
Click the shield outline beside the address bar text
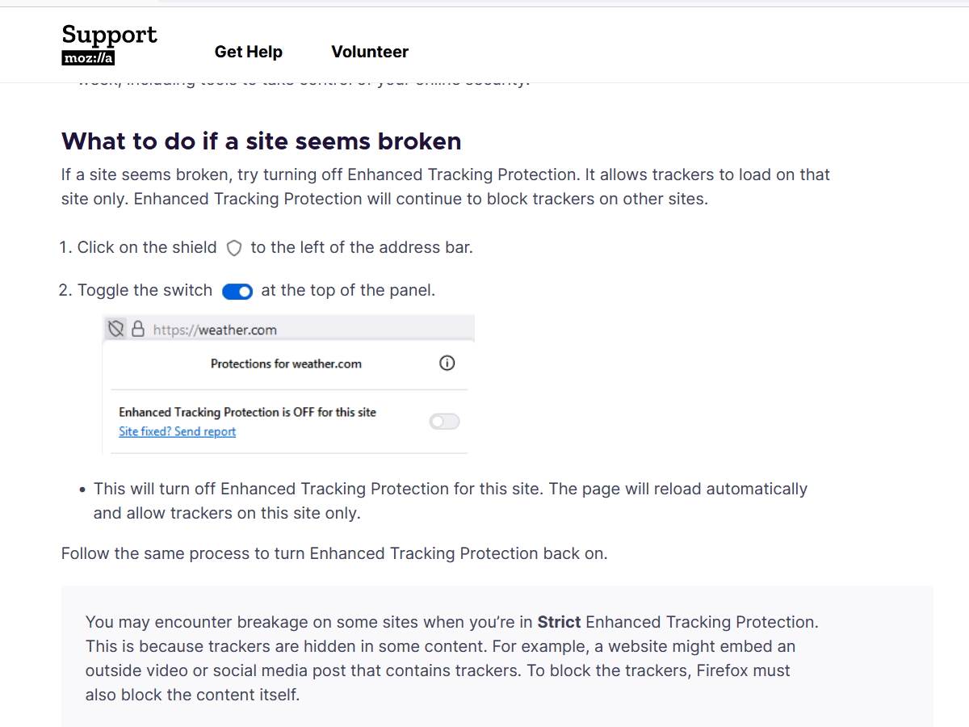233,248
